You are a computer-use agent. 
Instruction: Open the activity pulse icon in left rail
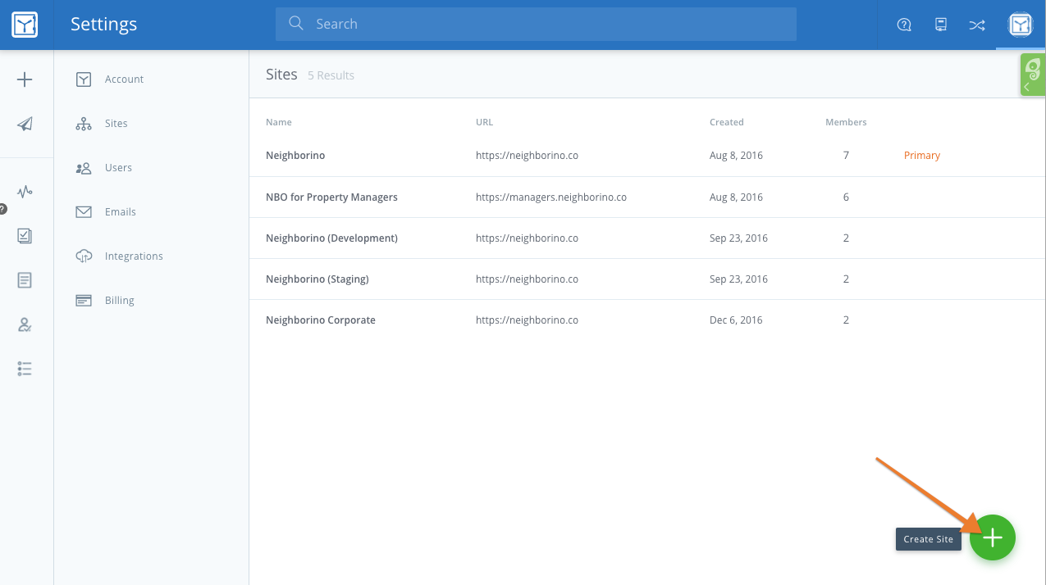[25, 192]
